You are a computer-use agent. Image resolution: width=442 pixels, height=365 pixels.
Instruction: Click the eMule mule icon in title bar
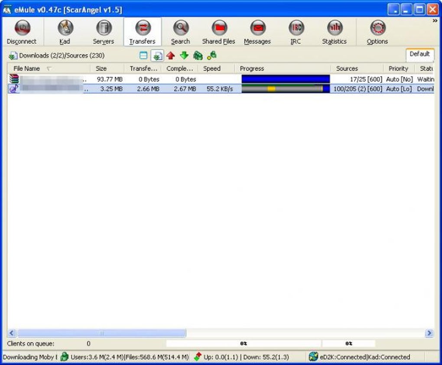[7, 10]
